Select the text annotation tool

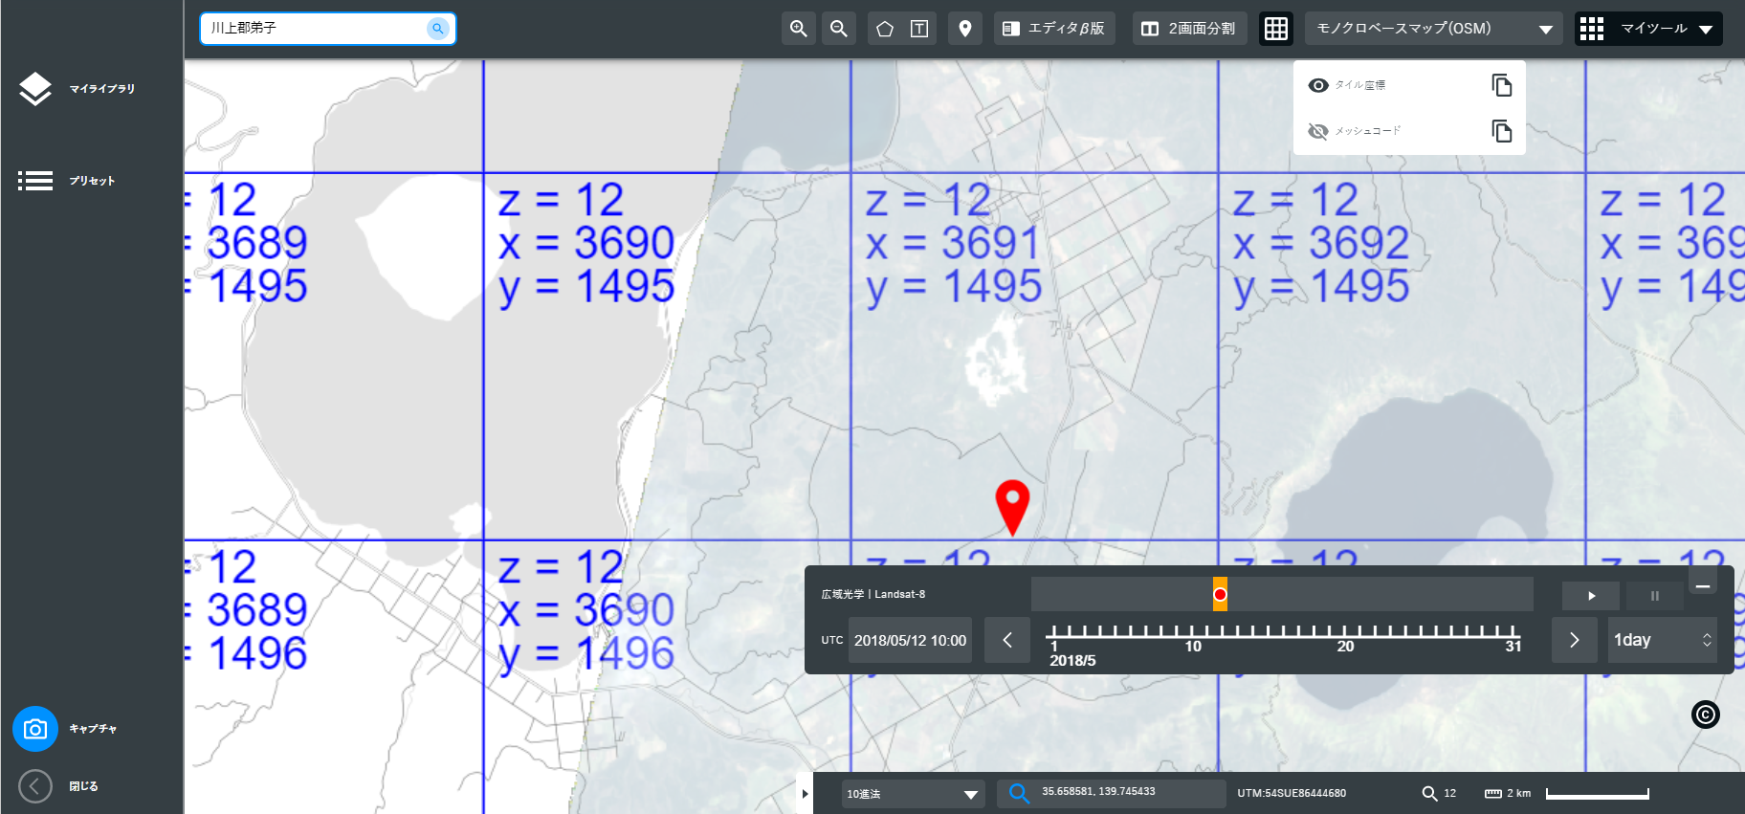pos(919,29)
